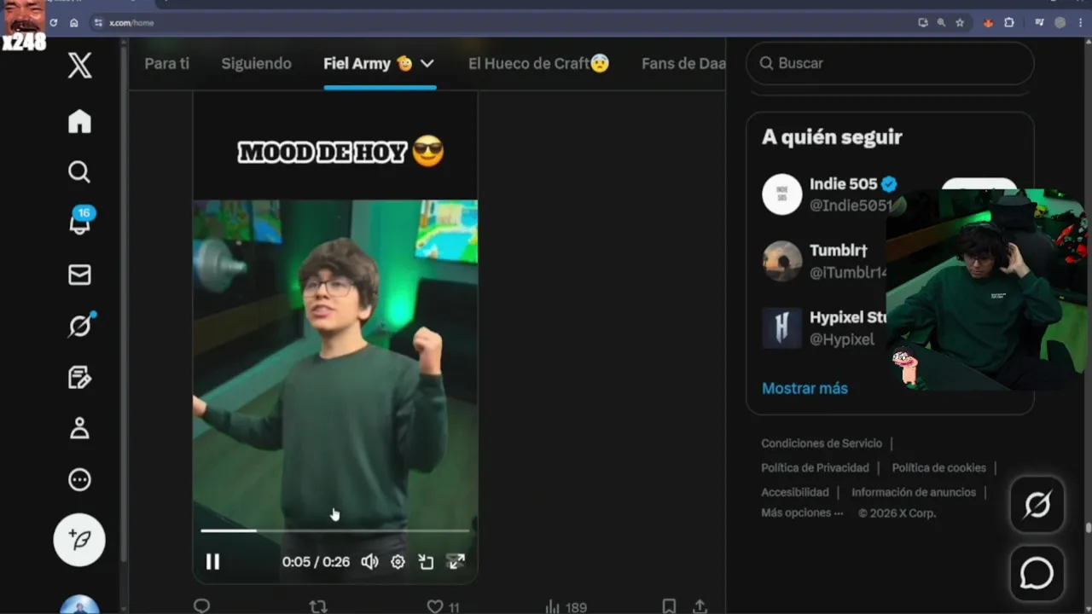Enter fullscreen for the video
This screenshot has width=1092, height=614.
tap(456, 561)
